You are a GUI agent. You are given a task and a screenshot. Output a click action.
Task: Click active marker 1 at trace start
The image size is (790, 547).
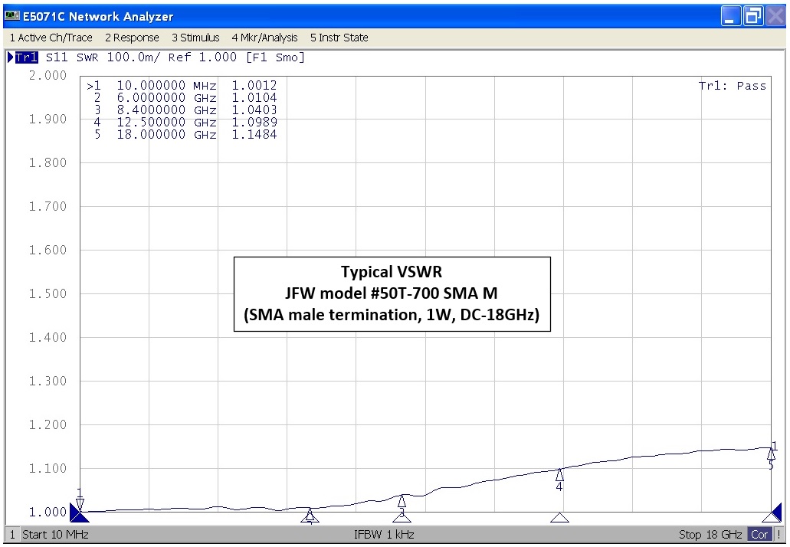tap(80, 503)
